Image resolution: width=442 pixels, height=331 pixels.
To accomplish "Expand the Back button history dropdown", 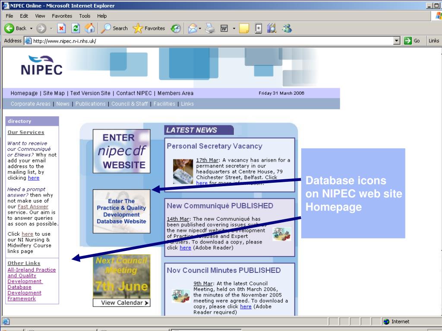I will (x=31, y=28).
